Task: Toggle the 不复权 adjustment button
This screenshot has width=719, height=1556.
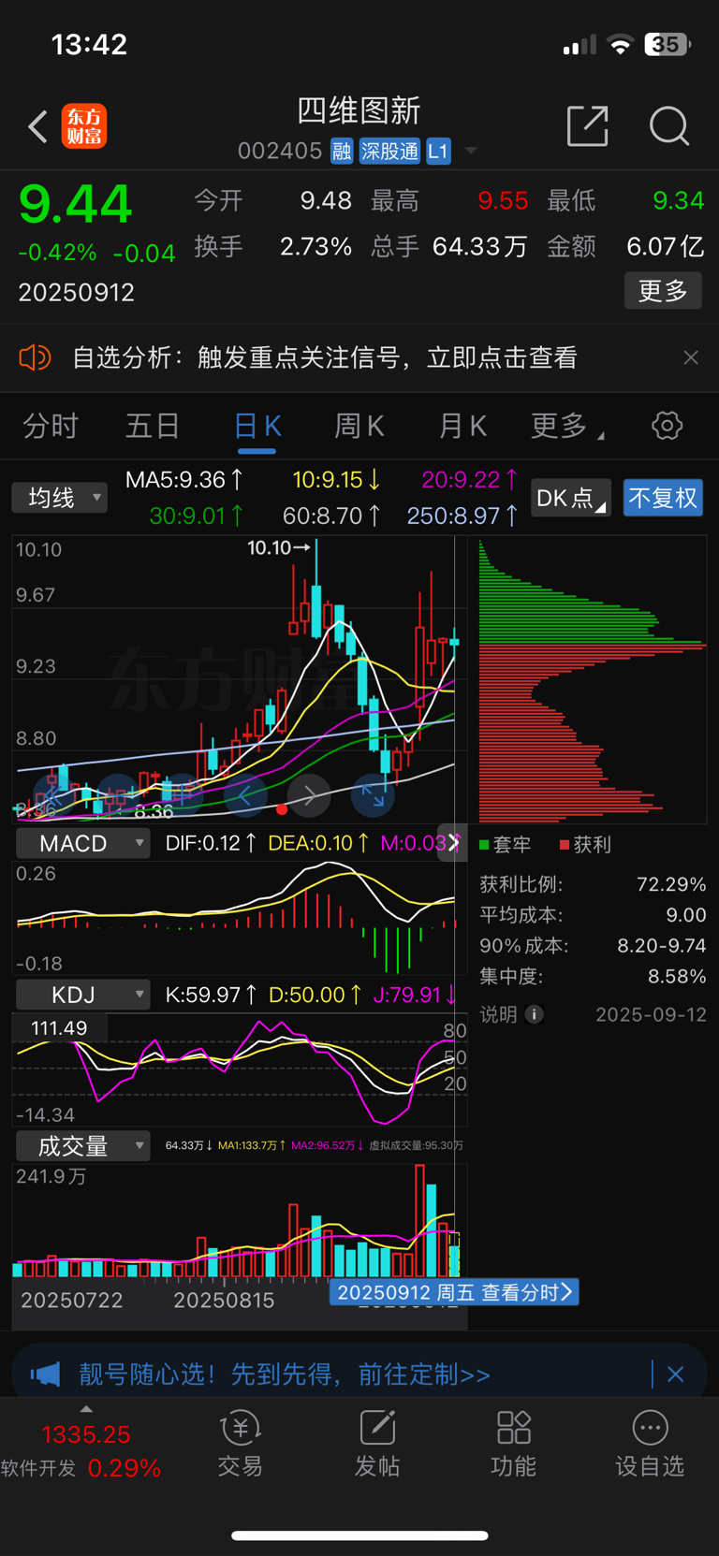Action: point(663,498)
